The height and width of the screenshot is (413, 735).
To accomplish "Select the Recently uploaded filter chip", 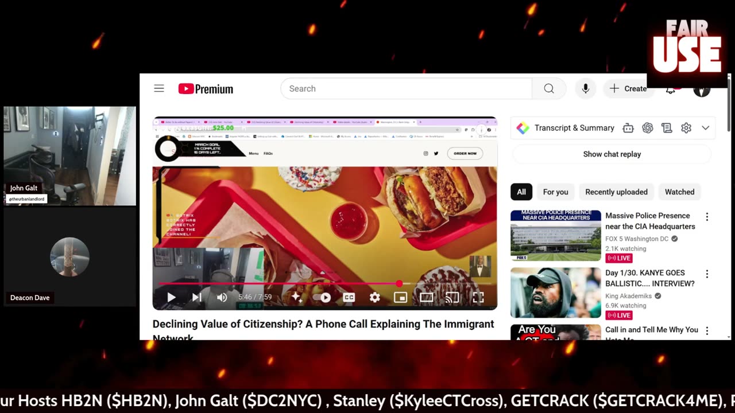I will tap(616, 192).
